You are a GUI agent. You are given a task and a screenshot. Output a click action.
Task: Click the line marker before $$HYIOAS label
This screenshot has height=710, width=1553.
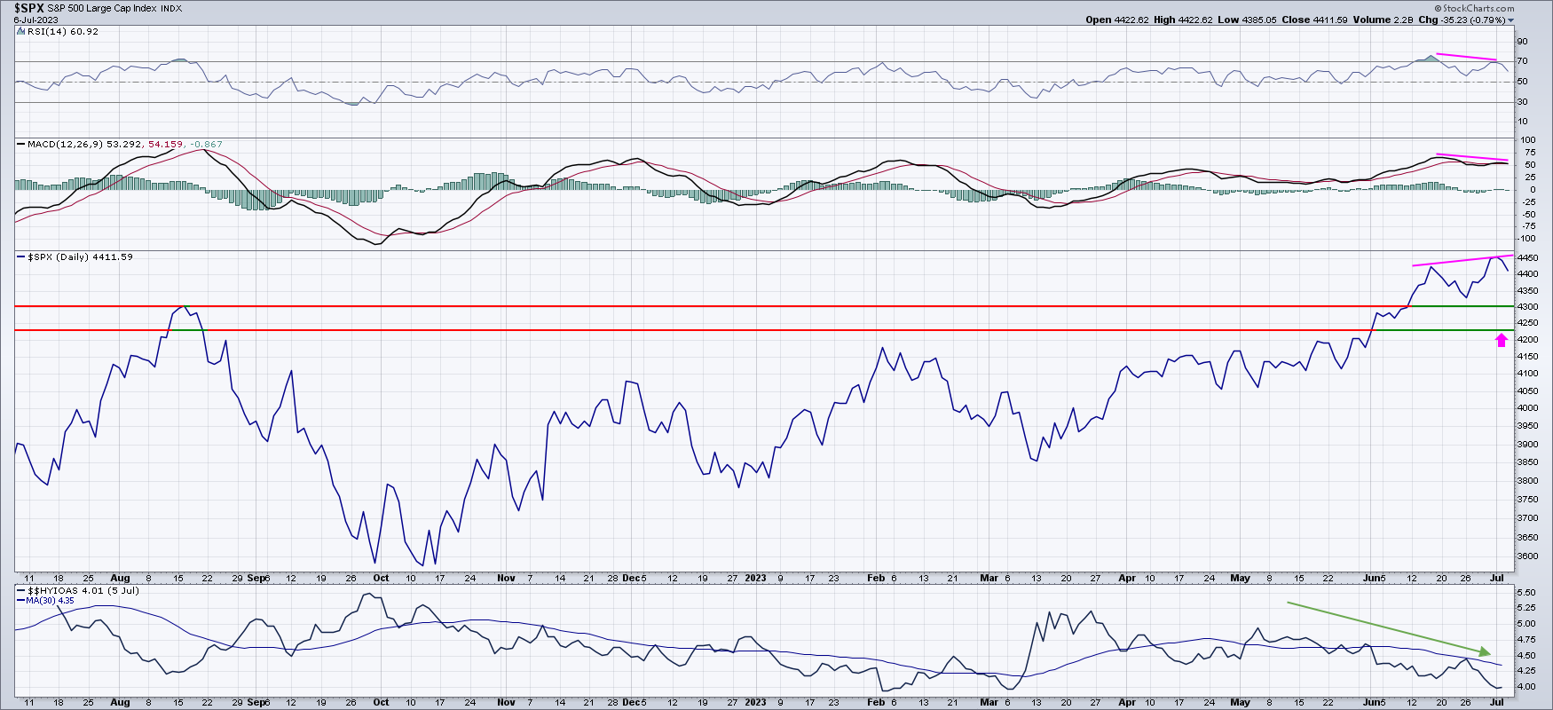coord(20,590)
